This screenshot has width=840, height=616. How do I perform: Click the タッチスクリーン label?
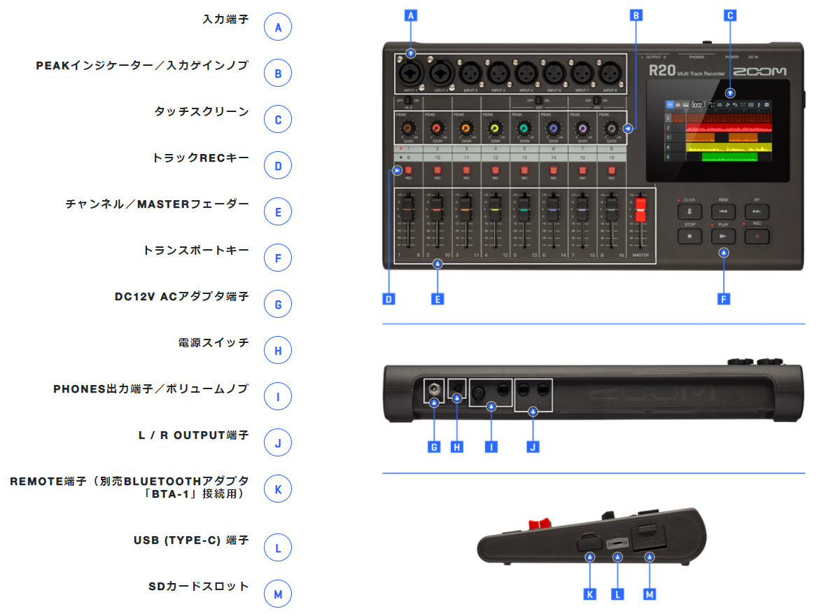[202, 112]
